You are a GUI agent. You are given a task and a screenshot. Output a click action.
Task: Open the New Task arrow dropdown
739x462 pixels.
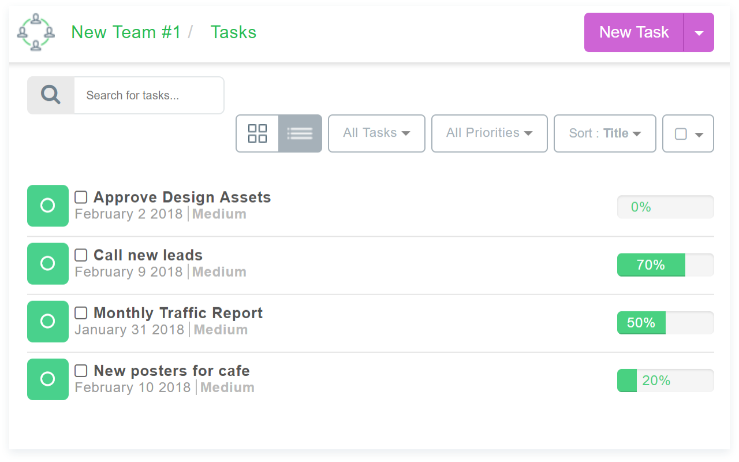(x=699, y=33)
